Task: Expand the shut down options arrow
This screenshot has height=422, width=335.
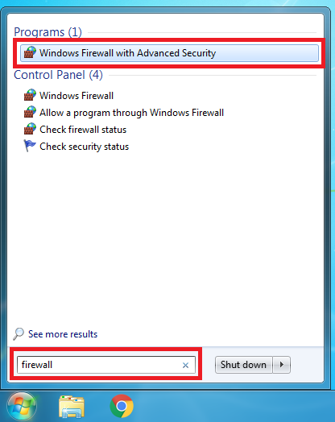Action: [x=282, y=365]
